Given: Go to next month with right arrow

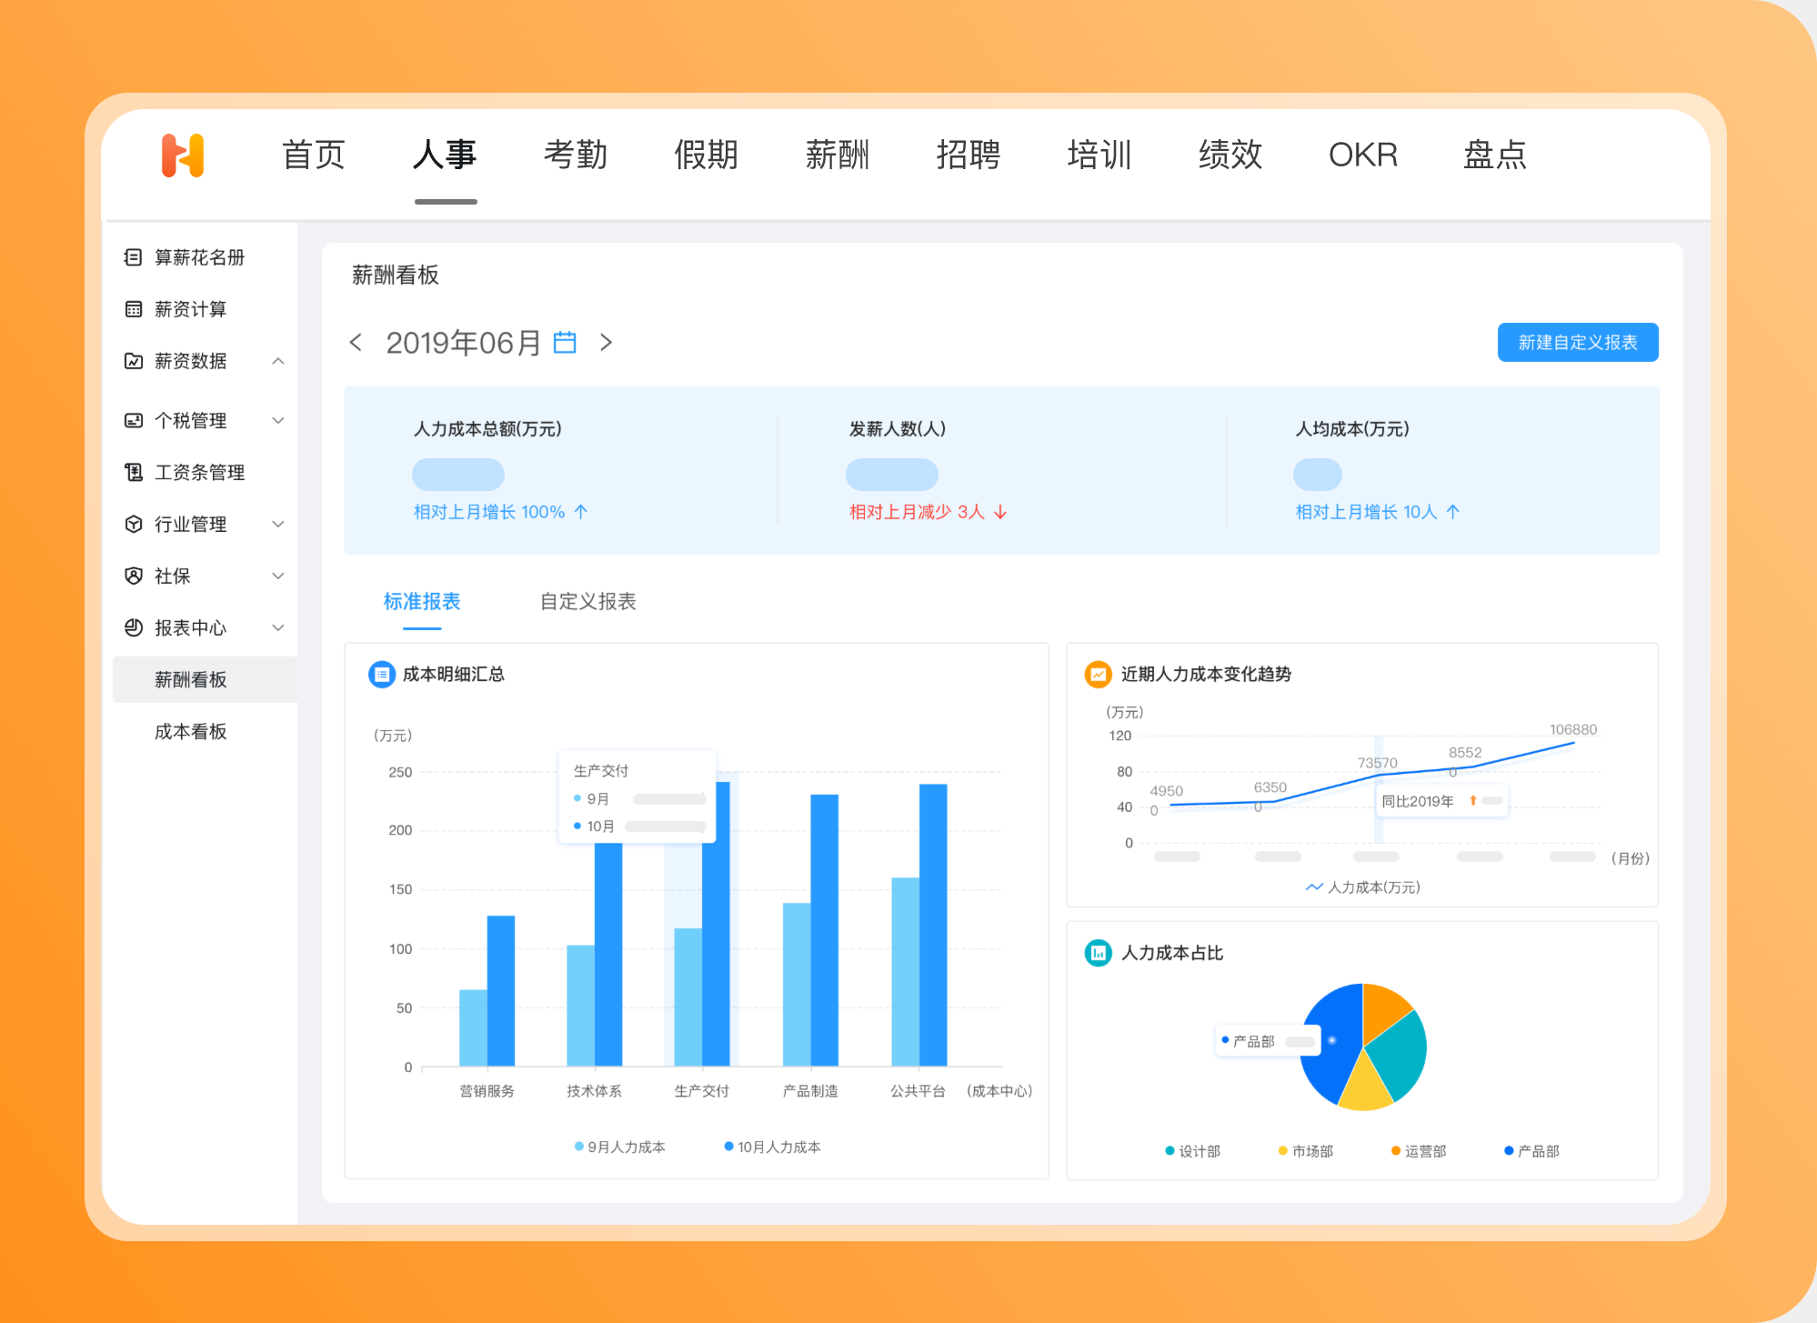Looking at the screenshot, I should point(607,343).
